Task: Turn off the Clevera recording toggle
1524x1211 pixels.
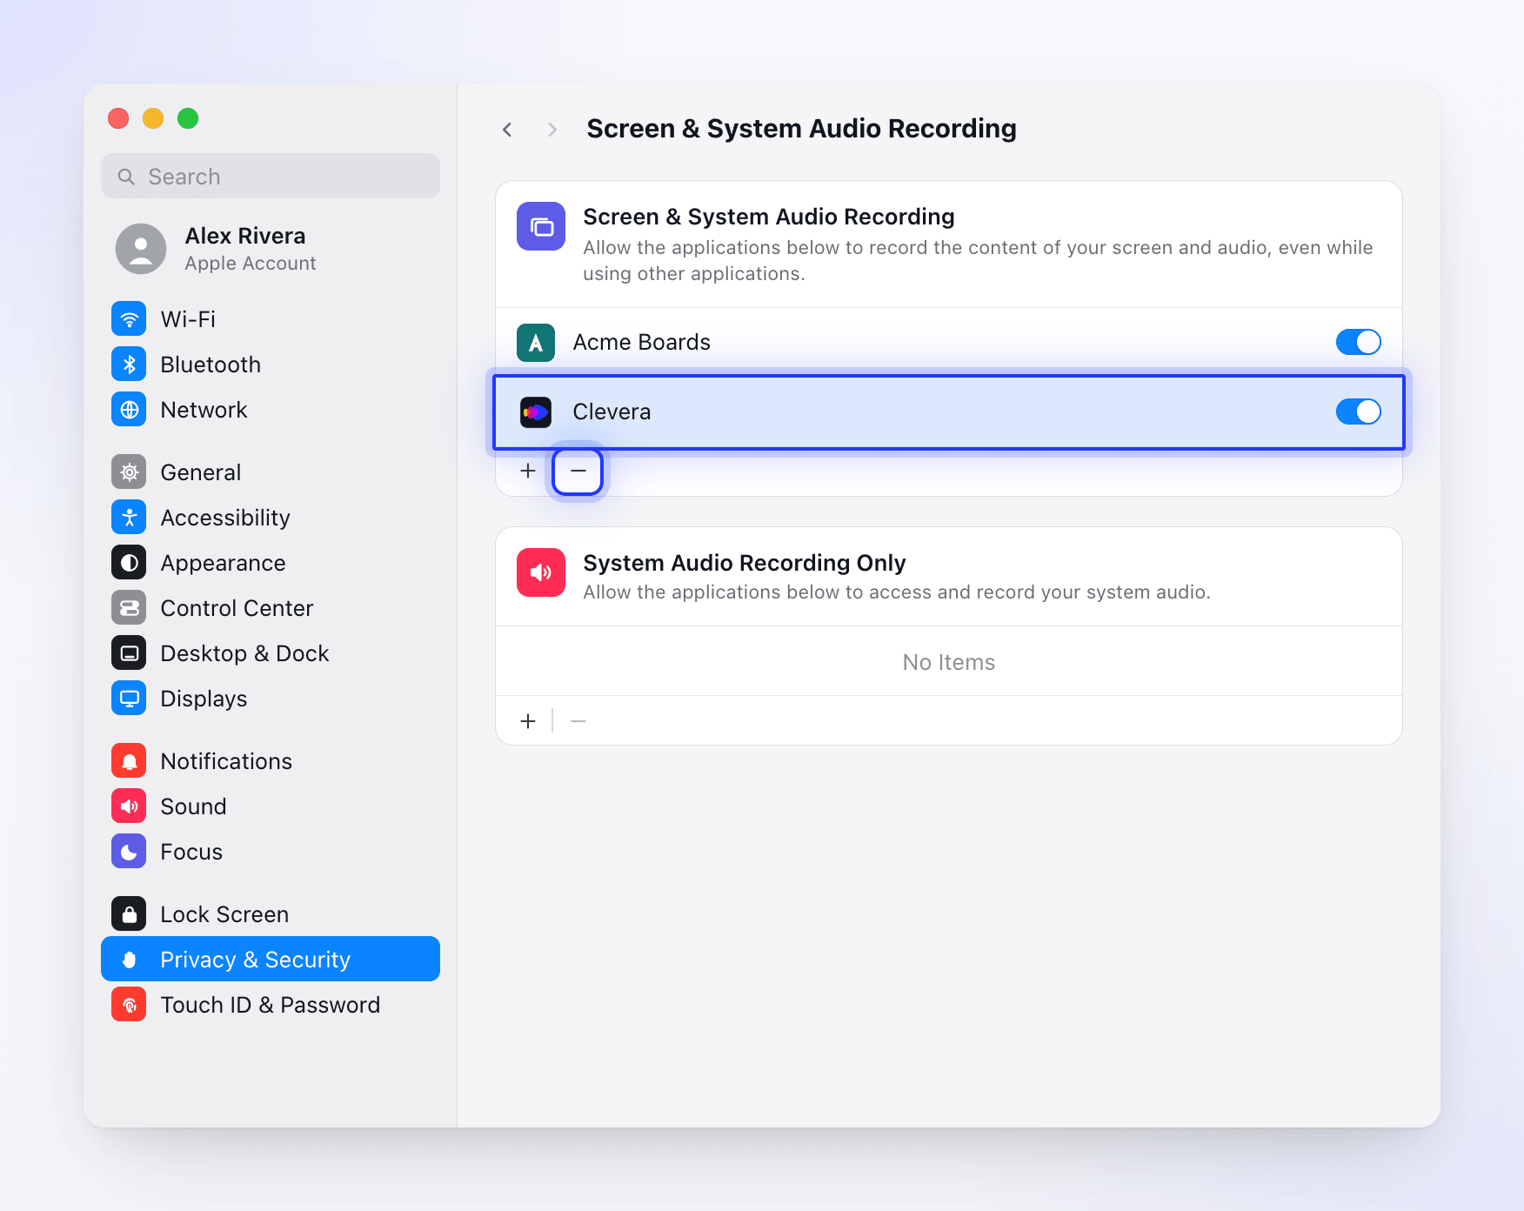Action: pyautogui.click(x=1358, y=411)
